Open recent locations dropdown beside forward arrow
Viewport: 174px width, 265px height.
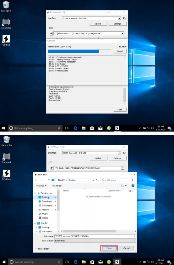pos(45,180)
